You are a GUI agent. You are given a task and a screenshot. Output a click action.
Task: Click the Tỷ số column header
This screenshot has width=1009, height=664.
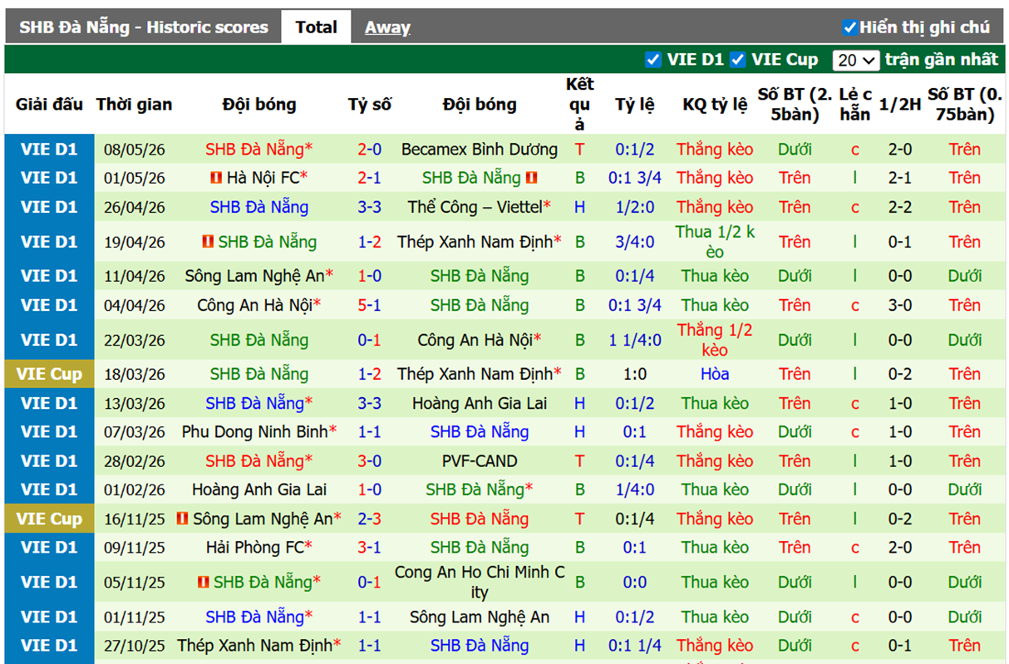370,105
